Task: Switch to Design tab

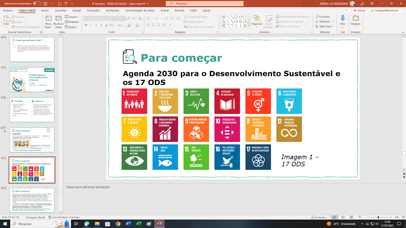Action: pos(77,10)
